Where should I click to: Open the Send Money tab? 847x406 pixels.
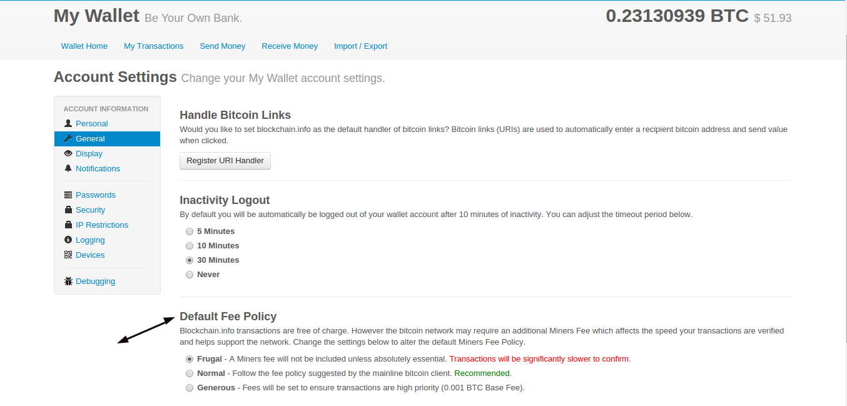tap(223, 46)
